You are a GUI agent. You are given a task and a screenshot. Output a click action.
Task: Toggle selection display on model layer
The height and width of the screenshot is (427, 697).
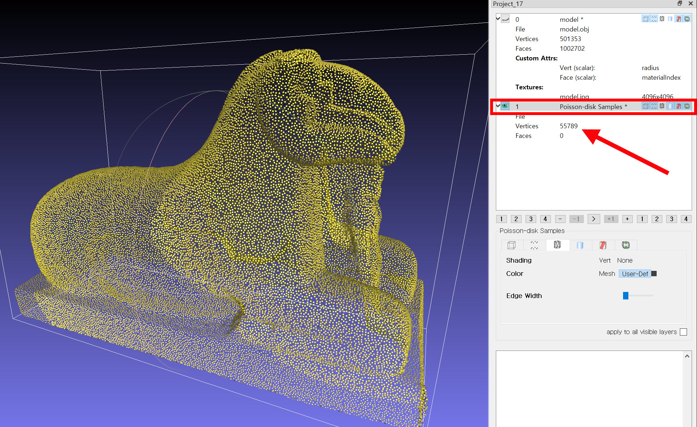[x=678, y=19]
